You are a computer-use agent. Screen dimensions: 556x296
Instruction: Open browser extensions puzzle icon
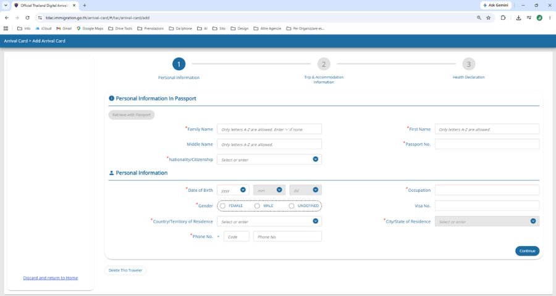tap(503, 18)
